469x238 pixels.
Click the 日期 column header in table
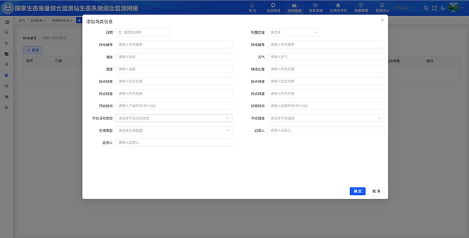(58, 61)
